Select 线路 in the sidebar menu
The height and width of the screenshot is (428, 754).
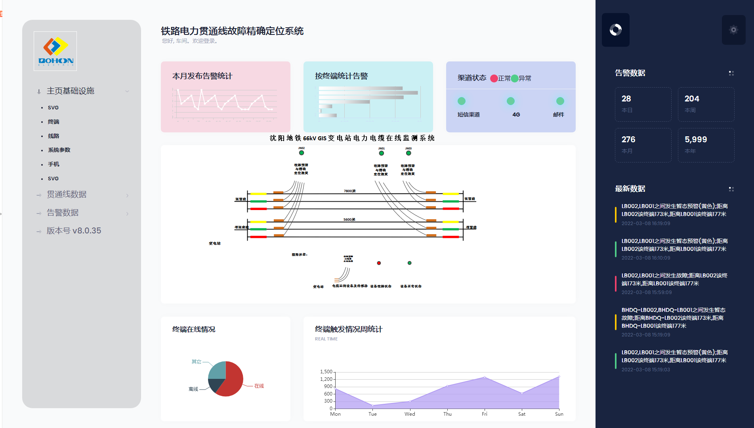53,136
